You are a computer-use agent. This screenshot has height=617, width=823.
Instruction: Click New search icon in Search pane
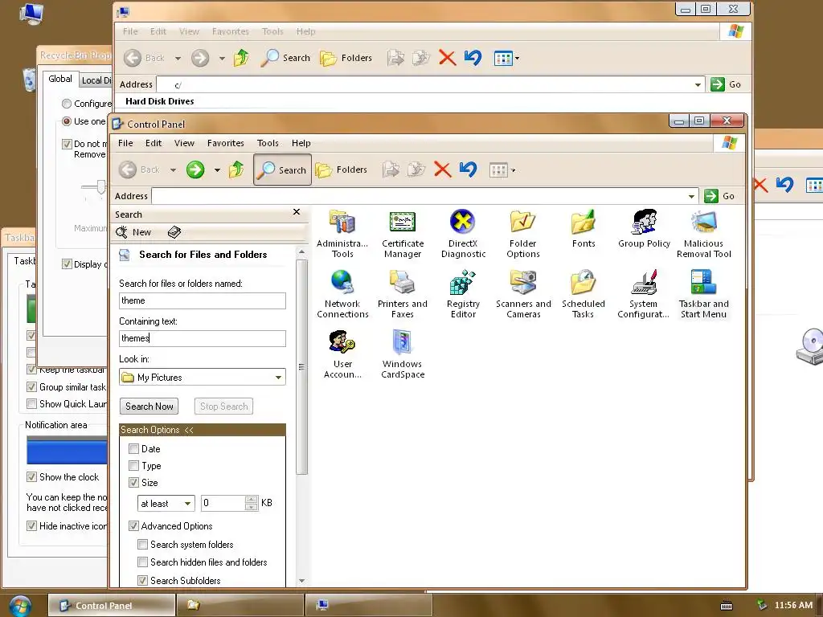pyautogui.click(x=133, y=232)
